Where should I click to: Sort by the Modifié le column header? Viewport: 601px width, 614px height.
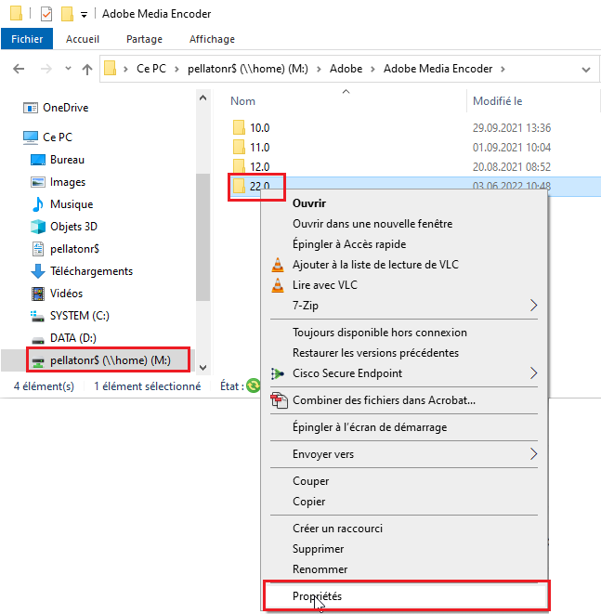[x=497, y=101]
